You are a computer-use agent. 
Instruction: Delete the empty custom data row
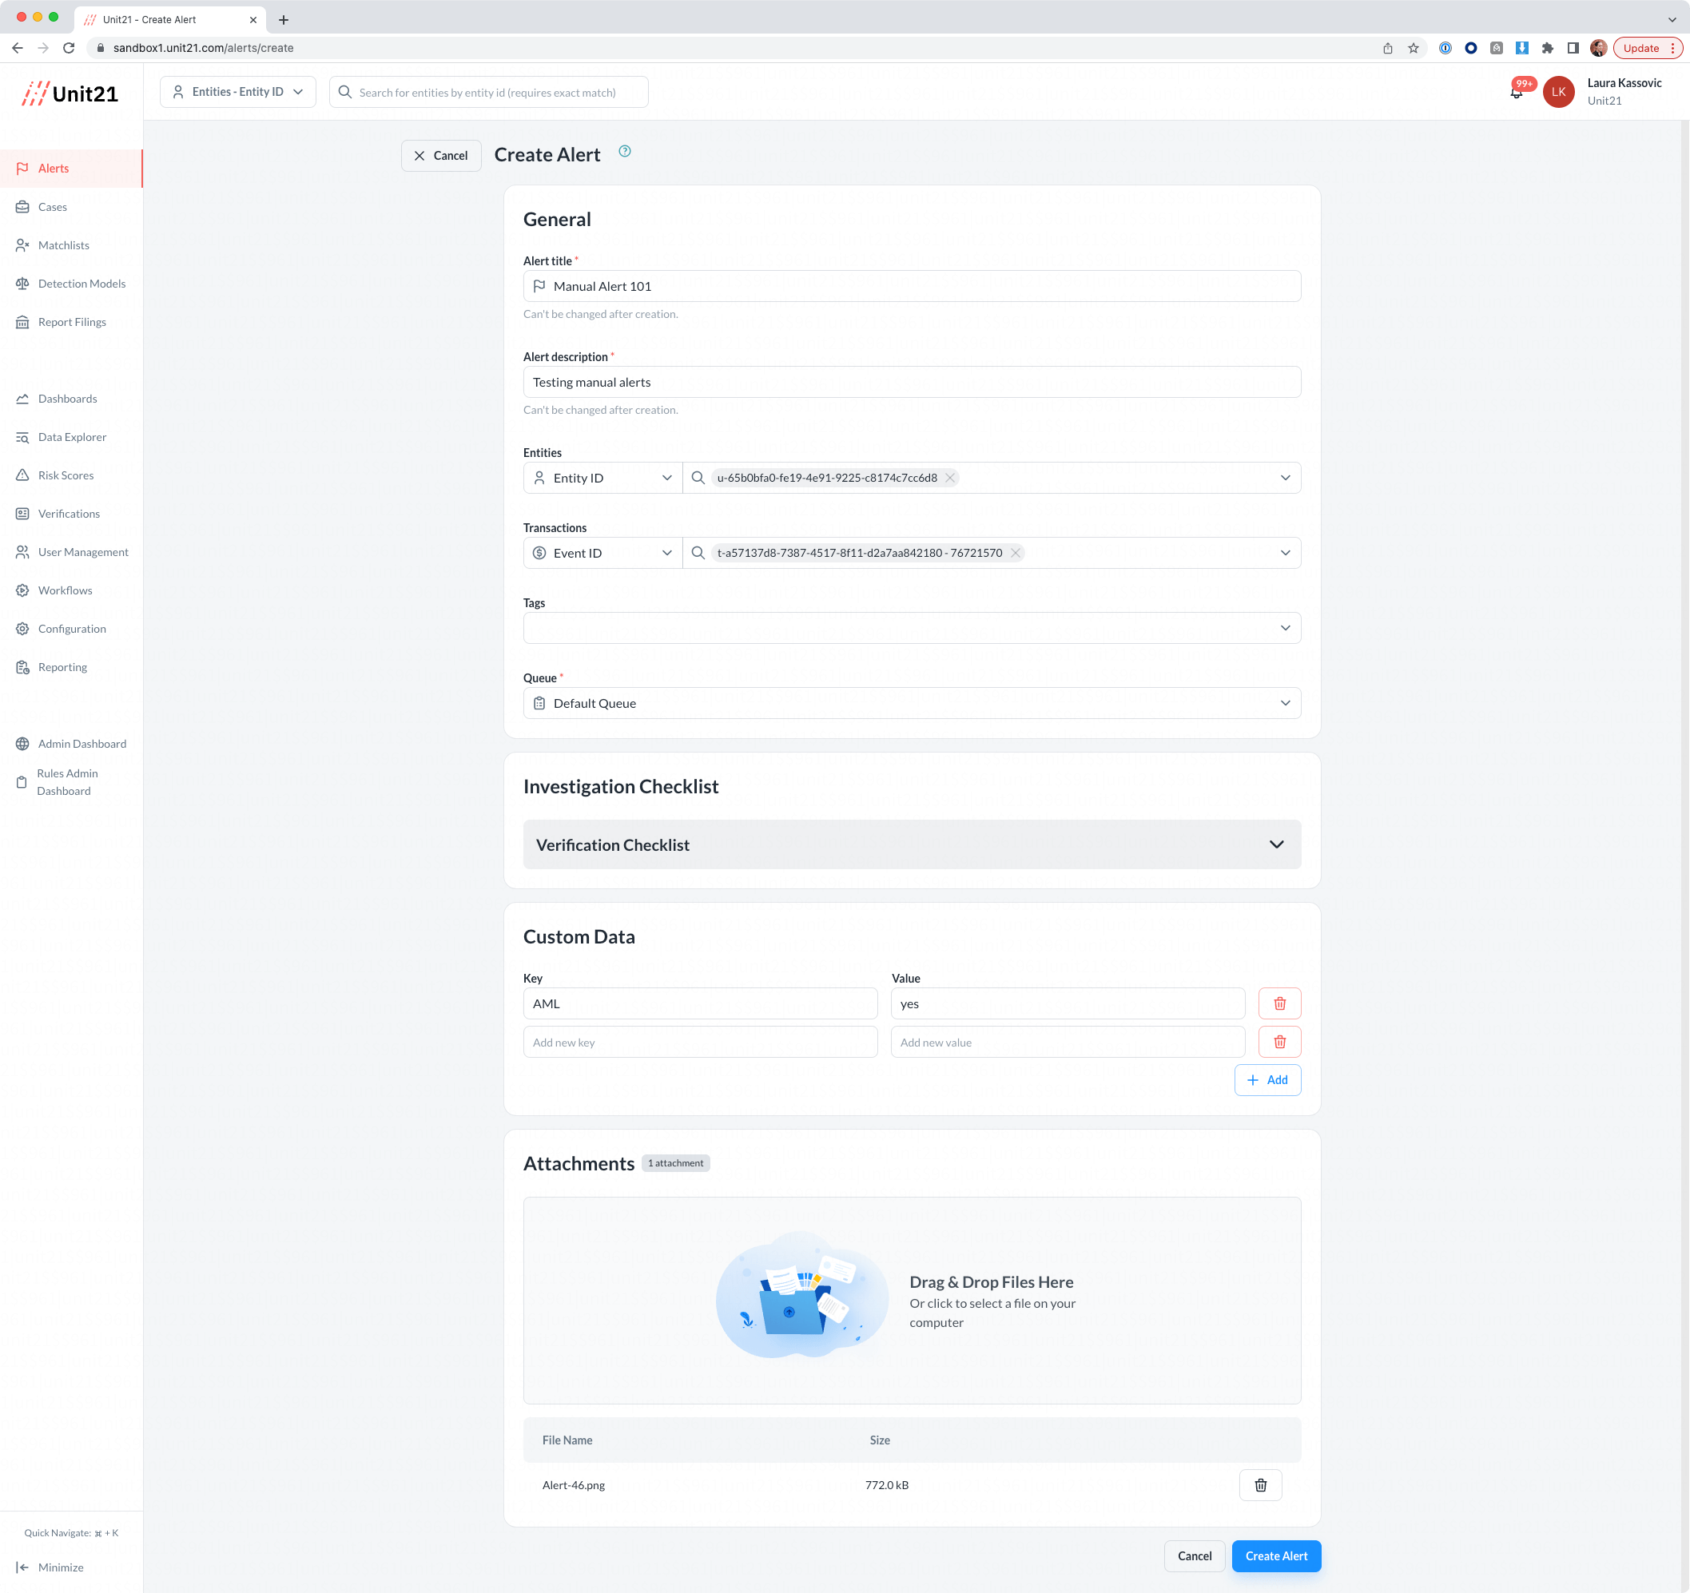click(x=1279, y=1043)
